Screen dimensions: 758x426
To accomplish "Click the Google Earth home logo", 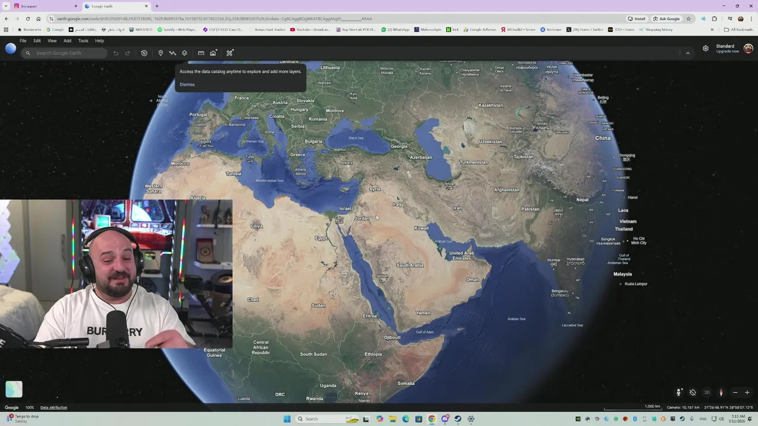I will (x=11, y=49).
